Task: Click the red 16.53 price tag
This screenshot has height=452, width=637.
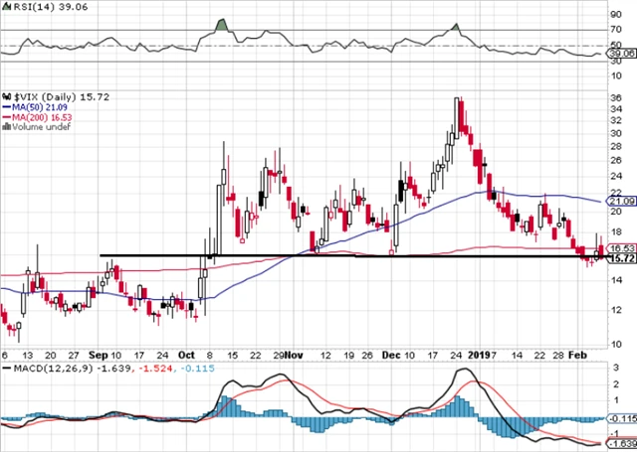Action: [x=621, y=248]
